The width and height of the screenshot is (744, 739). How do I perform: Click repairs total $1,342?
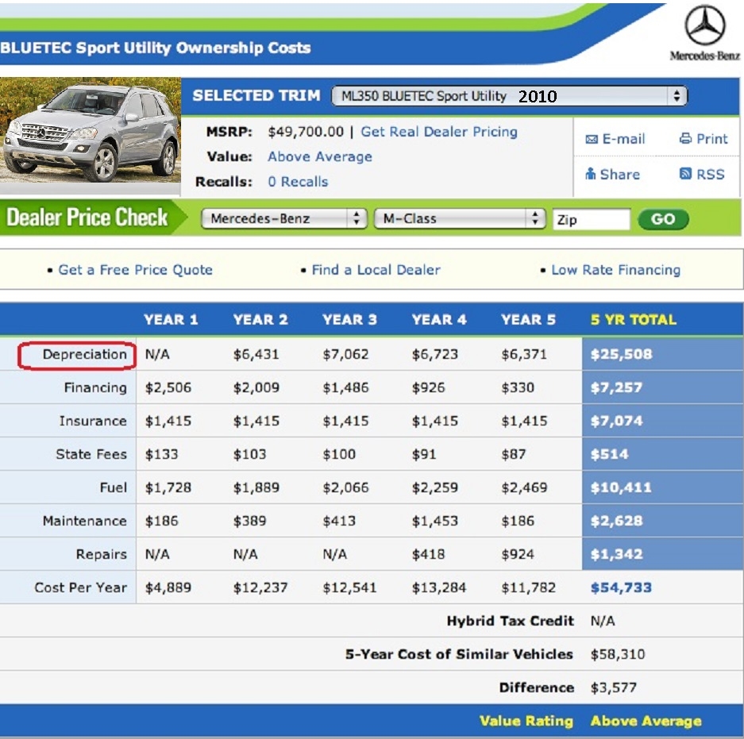(x=616, y=554)
